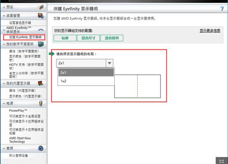228x164 pixels.
Task: Open PowerPlay™ settings
Action: 18,111
